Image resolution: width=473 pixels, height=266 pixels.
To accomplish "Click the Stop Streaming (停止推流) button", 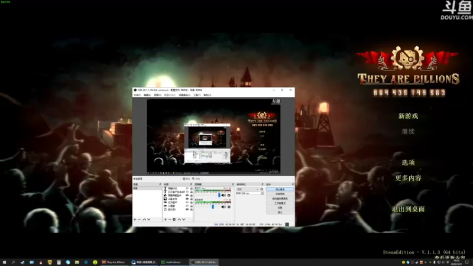I will coord(280,189).
